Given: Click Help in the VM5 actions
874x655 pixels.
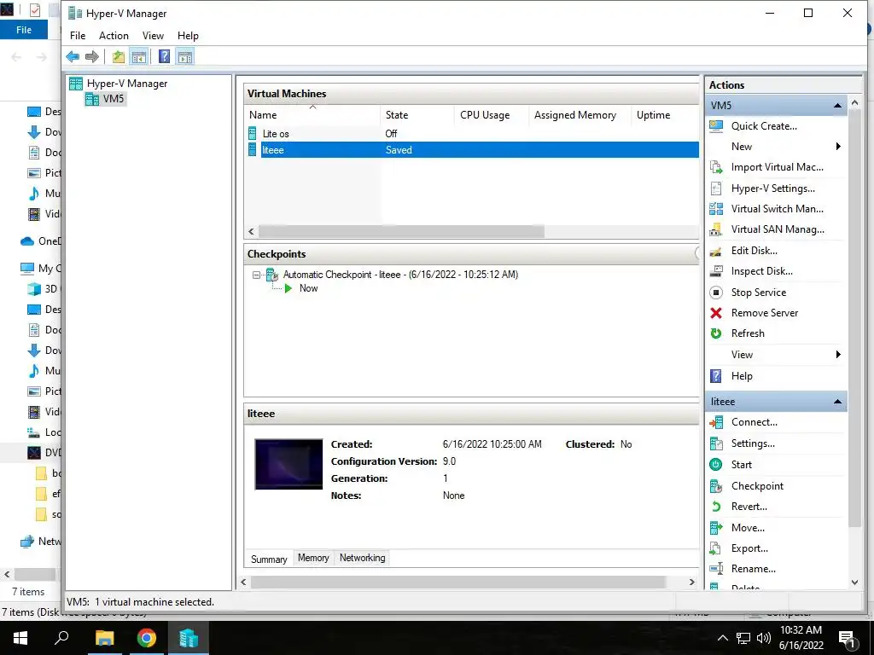Looking at the screenshot, I should [x=742, y=376].
